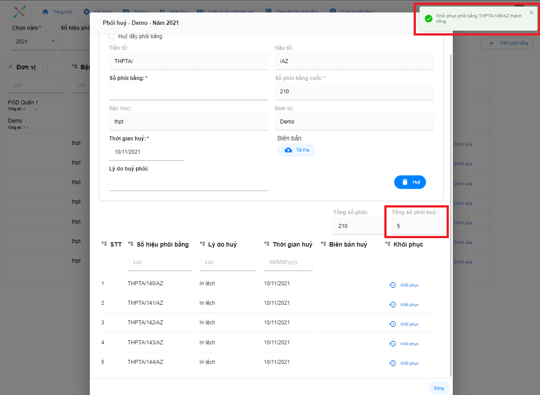Click restore icon for THPTA/140/AZ

coord(392,285)
